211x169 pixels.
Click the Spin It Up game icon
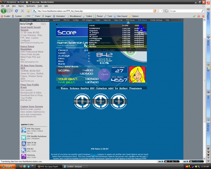(24, 144)
